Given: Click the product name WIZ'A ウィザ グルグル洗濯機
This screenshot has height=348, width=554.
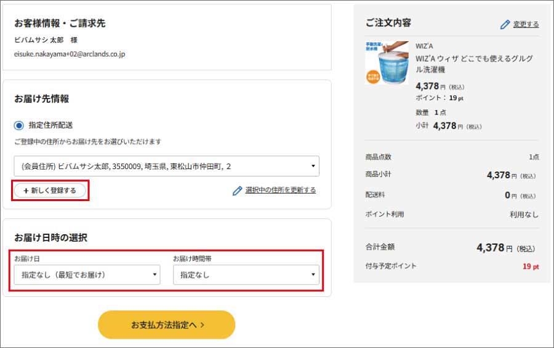Looking at the screenshot, I should coord(474,63).
